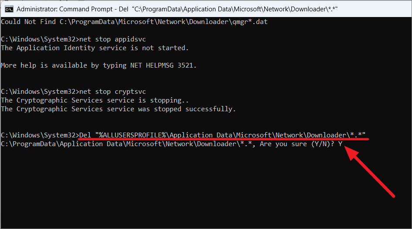412x229 pixels.
Task: Click the 'More help is available' line
Action: 99,65
